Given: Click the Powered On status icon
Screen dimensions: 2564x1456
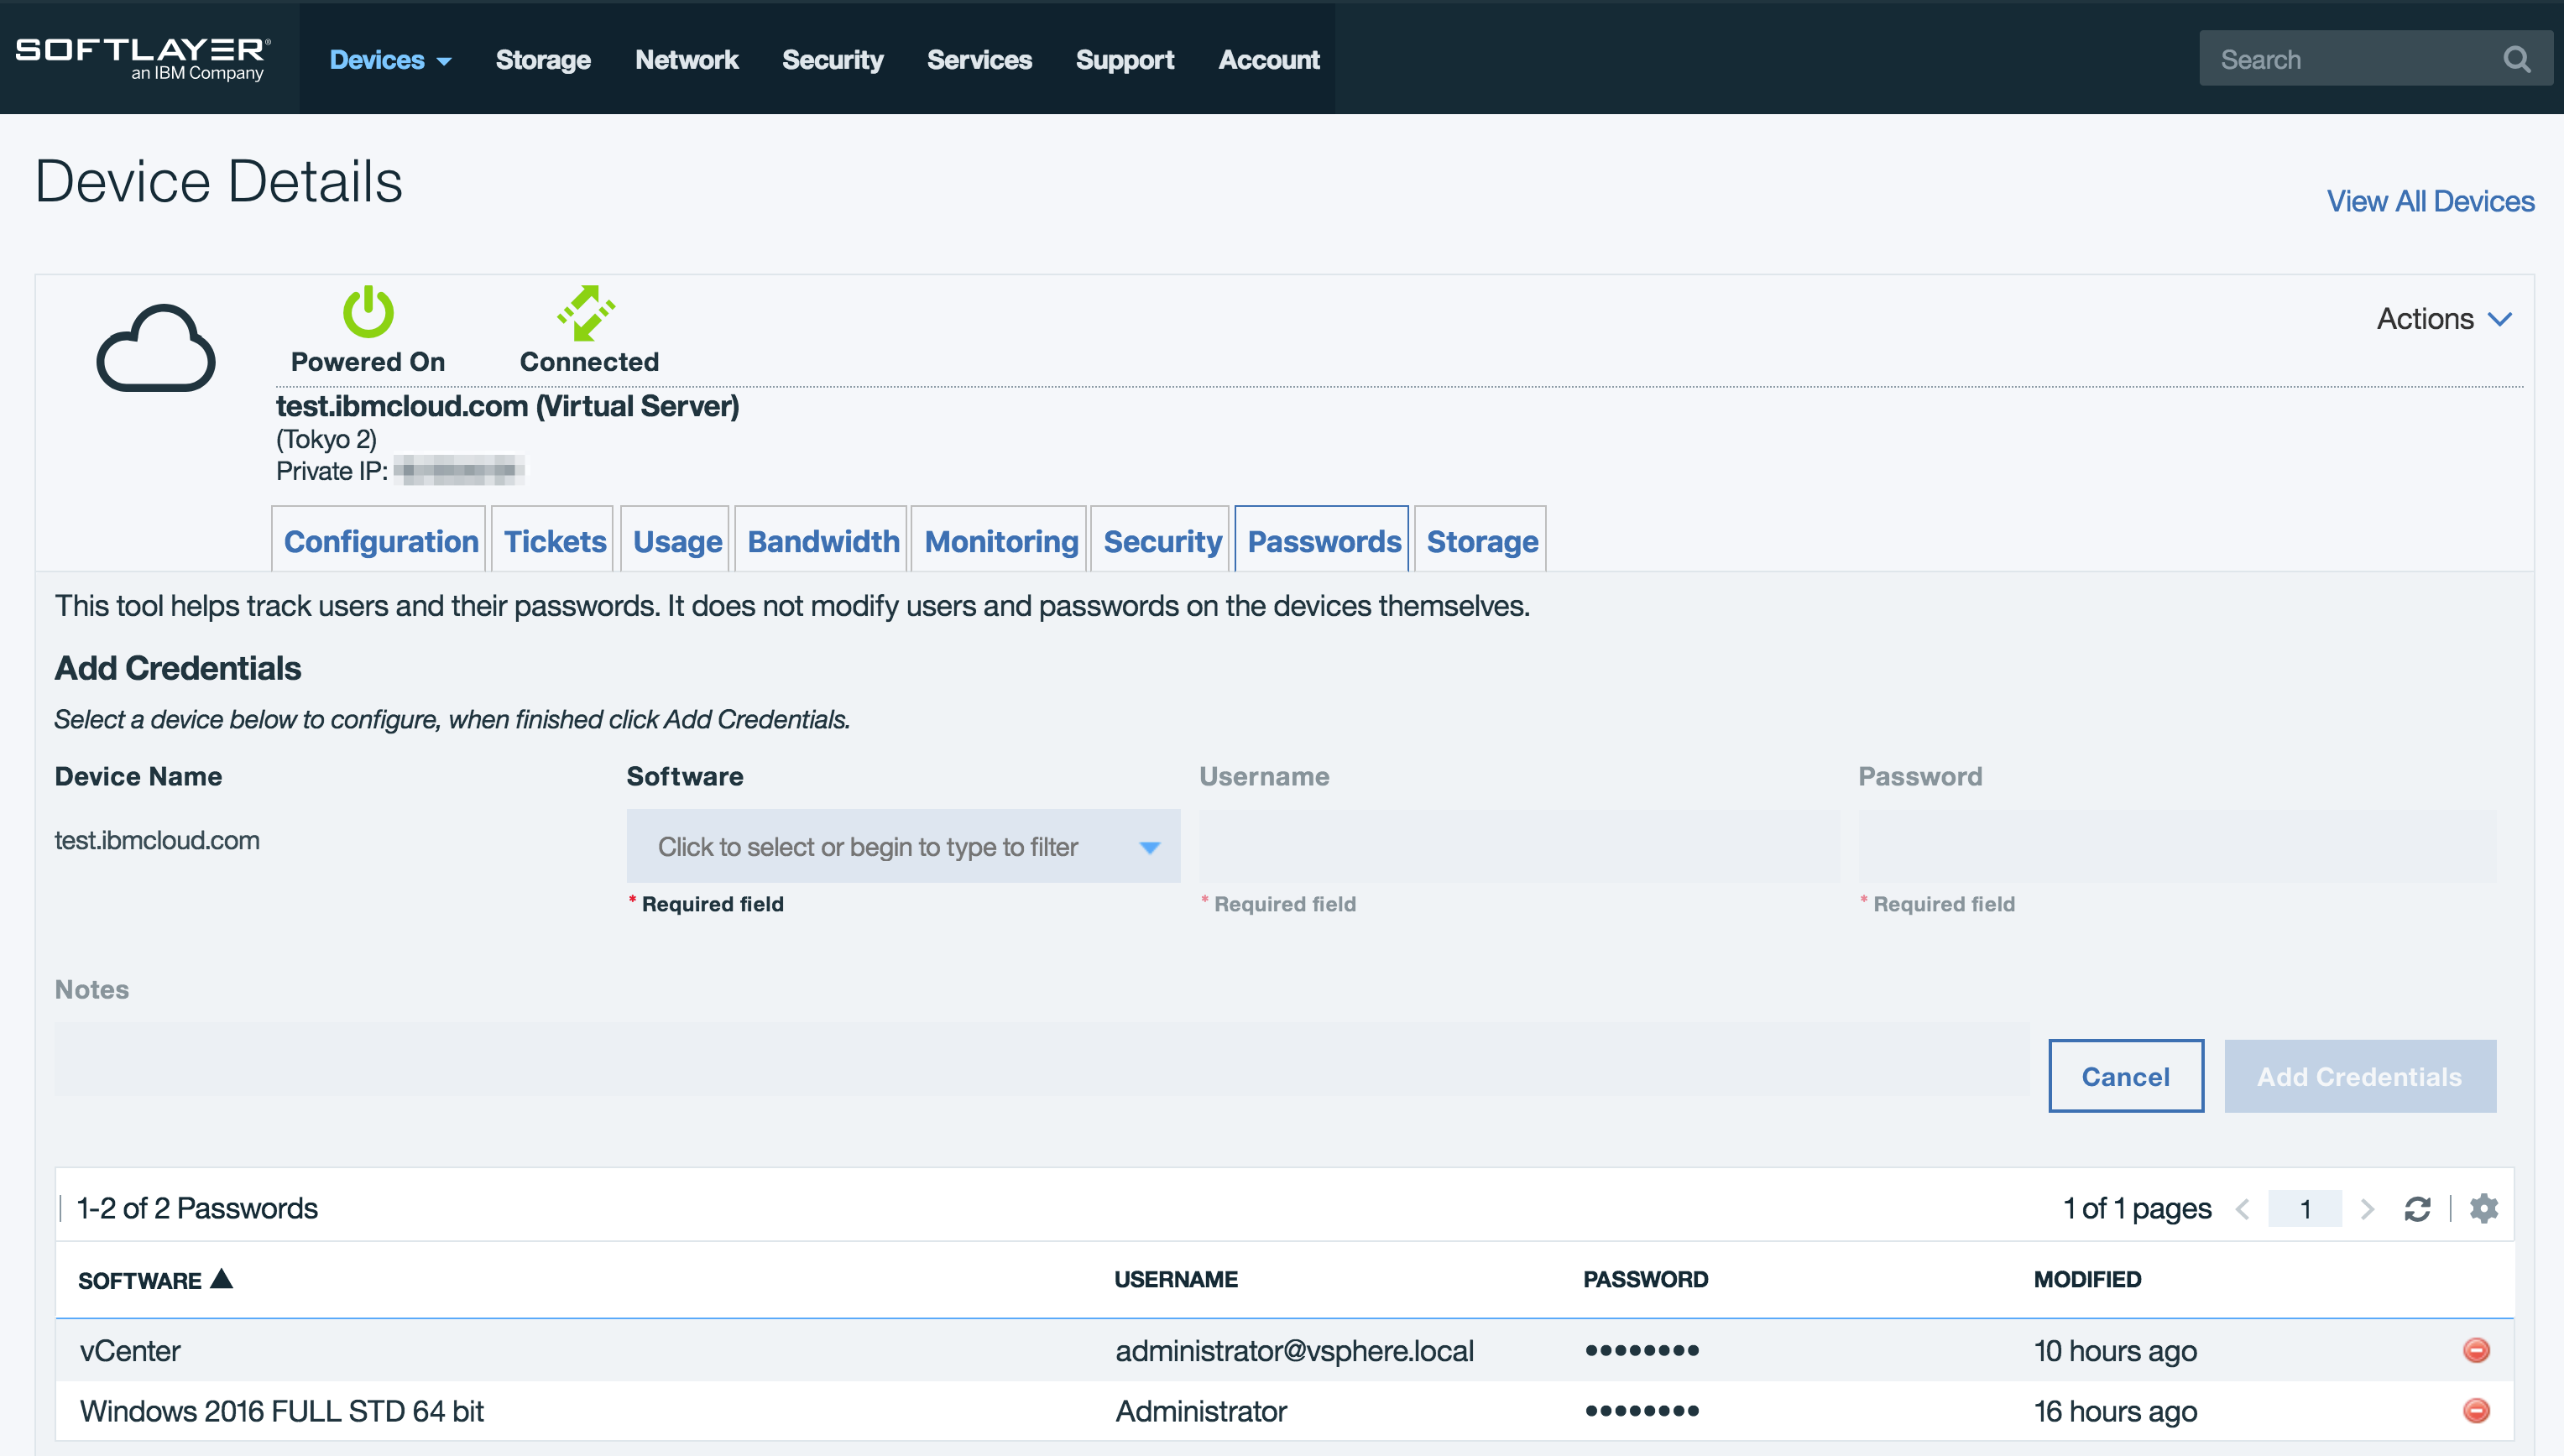Looking at the screenshot, I should pyautogui.click(x=368, y=312).
